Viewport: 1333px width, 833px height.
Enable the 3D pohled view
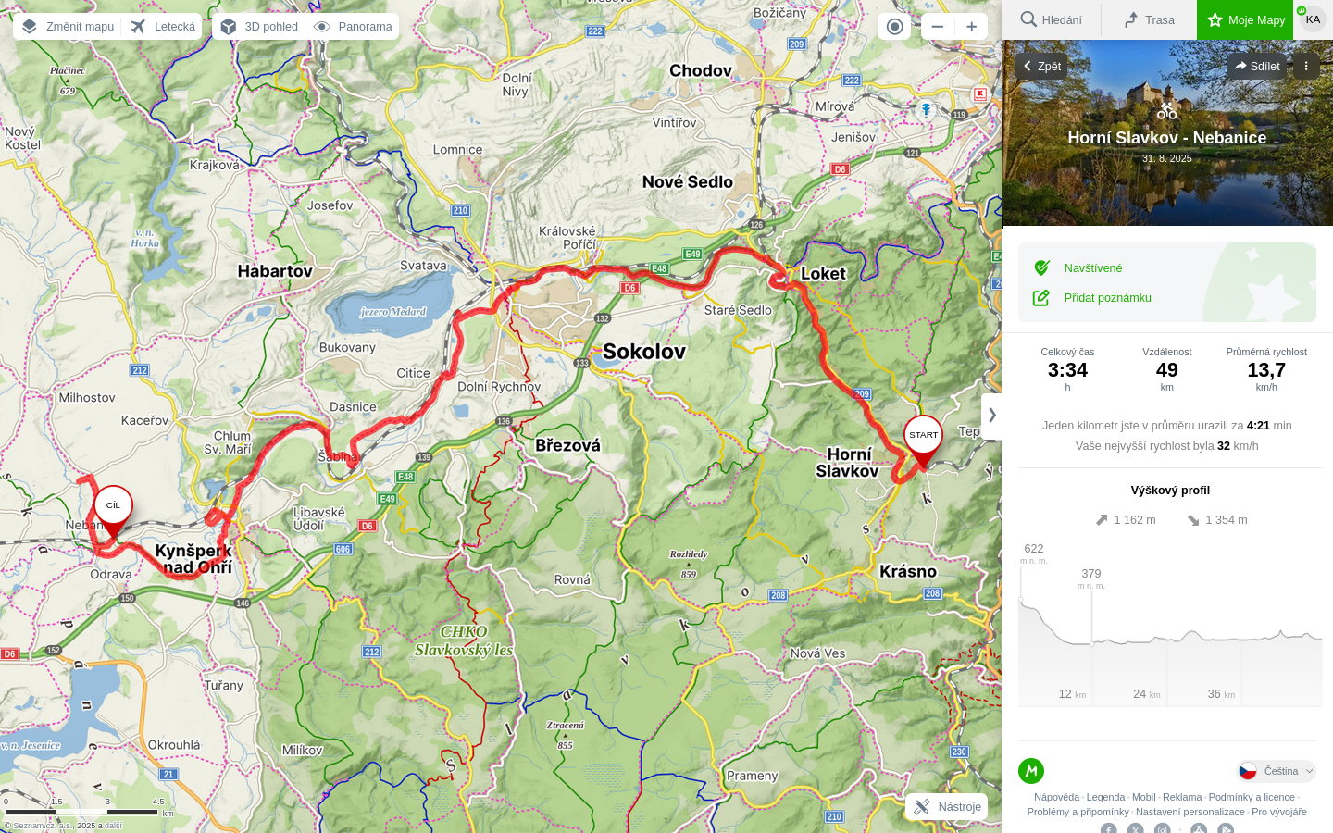(260, 26)
